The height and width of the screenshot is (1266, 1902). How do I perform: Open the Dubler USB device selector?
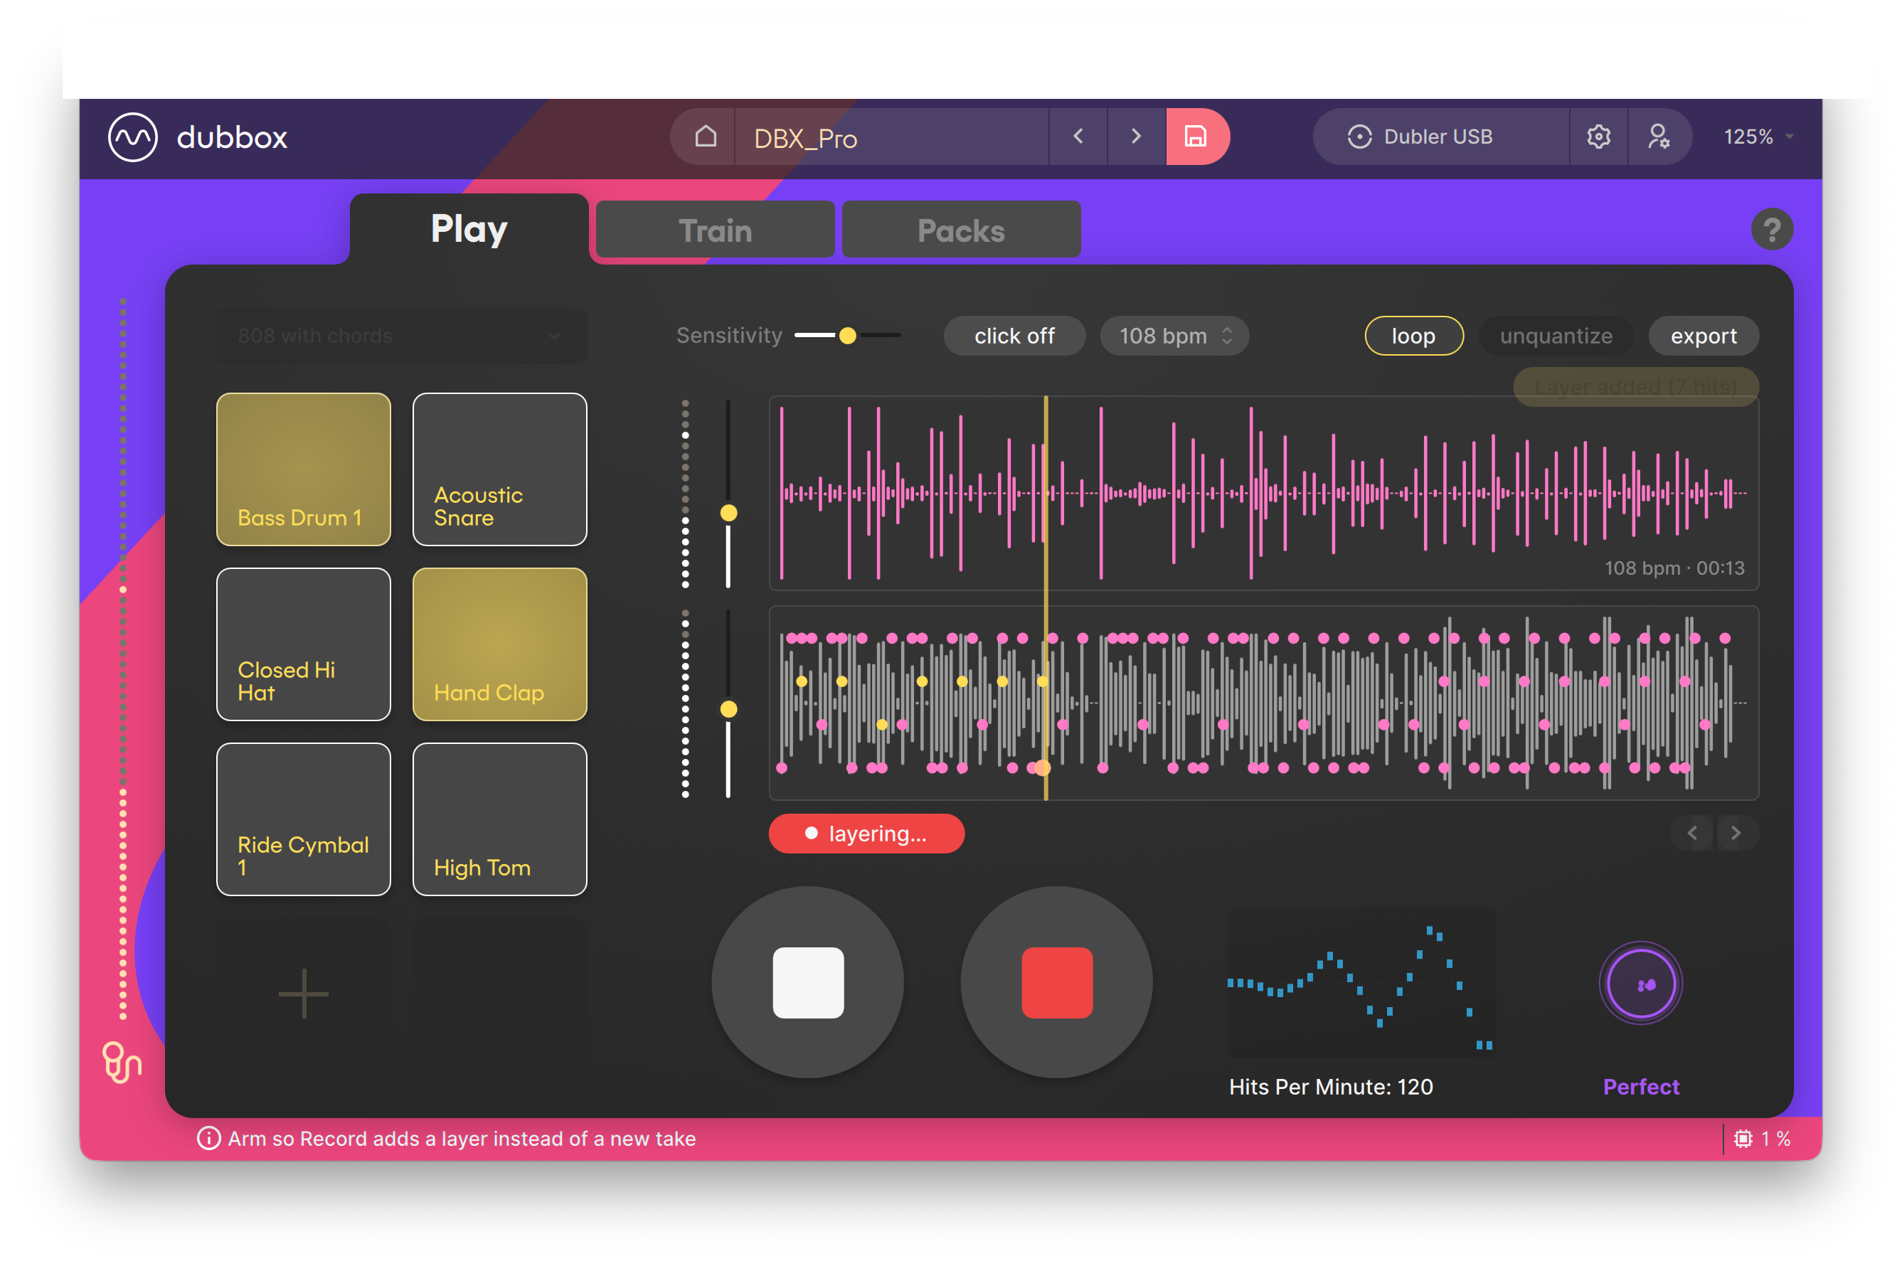[x=1441, y=137]
